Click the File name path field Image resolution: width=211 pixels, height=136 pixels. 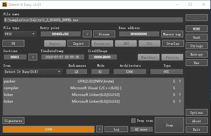tap(93, 20)
